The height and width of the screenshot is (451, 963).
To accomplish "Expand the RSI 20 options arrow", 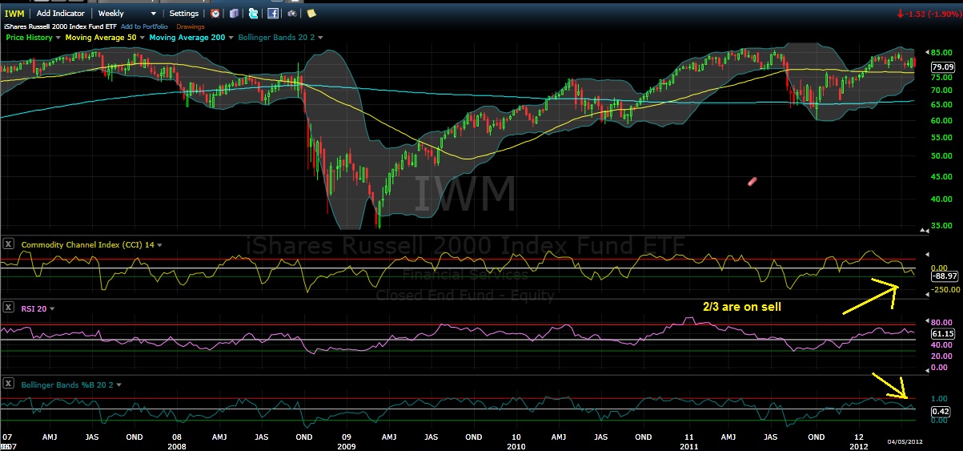I will click(50, 308).
